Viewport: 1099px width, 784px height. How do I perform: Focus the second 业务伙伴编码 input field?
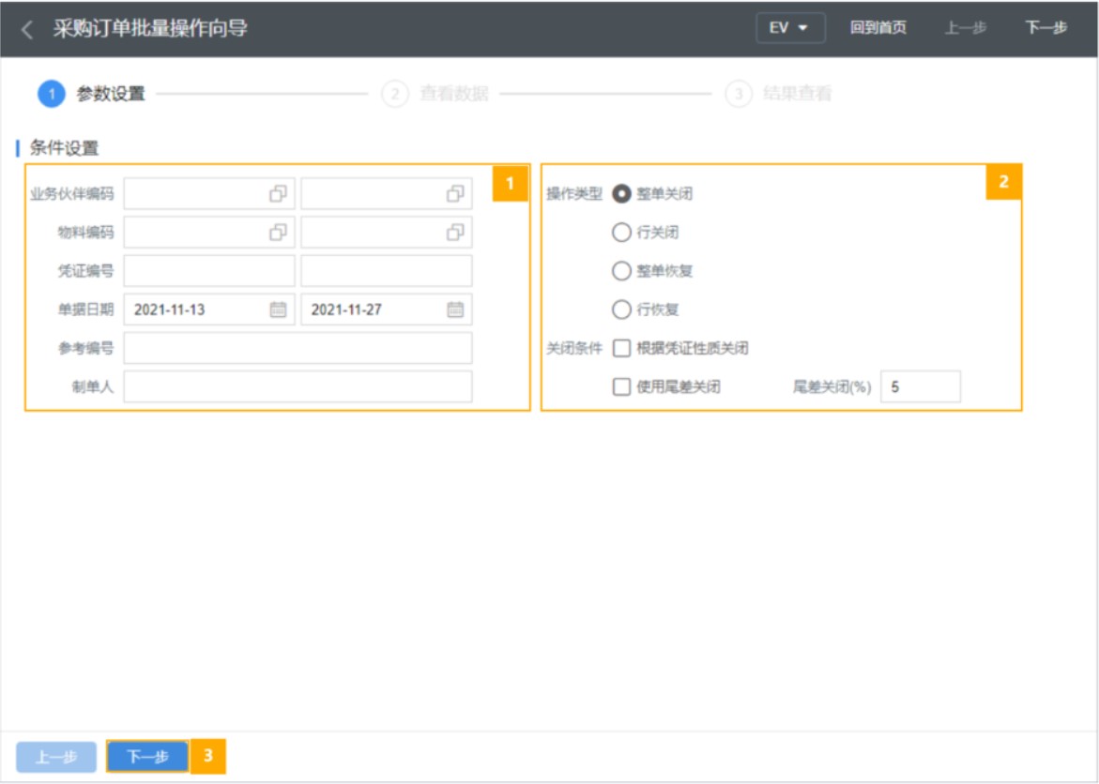click(x=387, y=194)
